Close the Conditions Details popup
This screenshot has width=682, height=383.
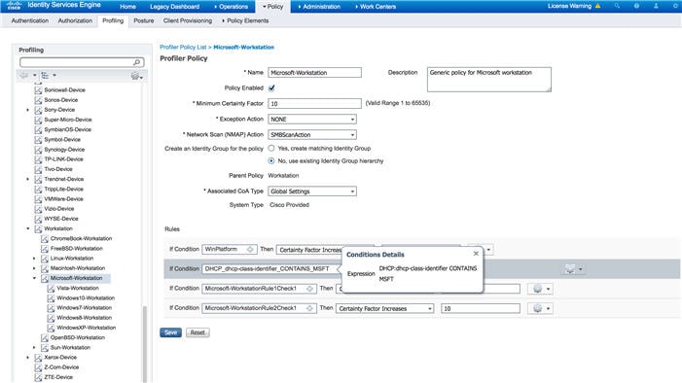tap(476, 254)
